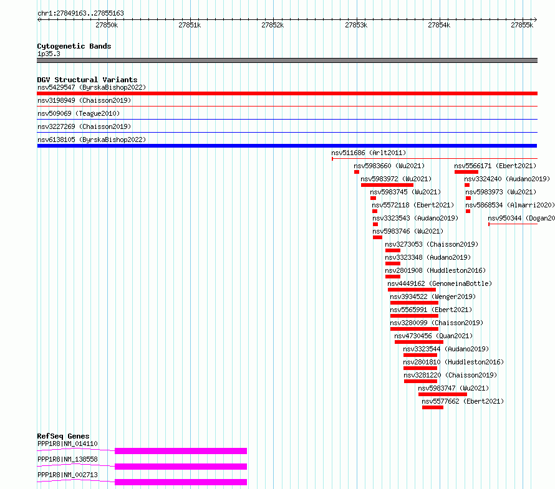The width and height of the screenshot is (555, 489).
Task: Open nsv3280099 (Chaisson2019) variant
Action: [x=437, y=323]
